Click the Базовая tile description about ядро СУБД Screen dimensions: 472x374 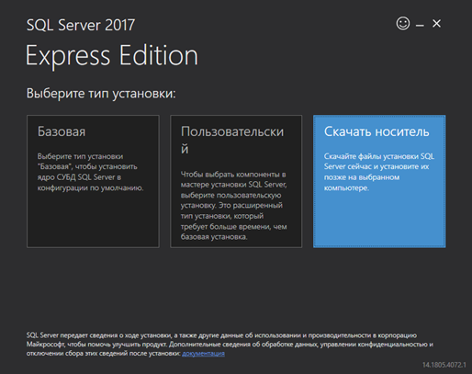(90, 172)
